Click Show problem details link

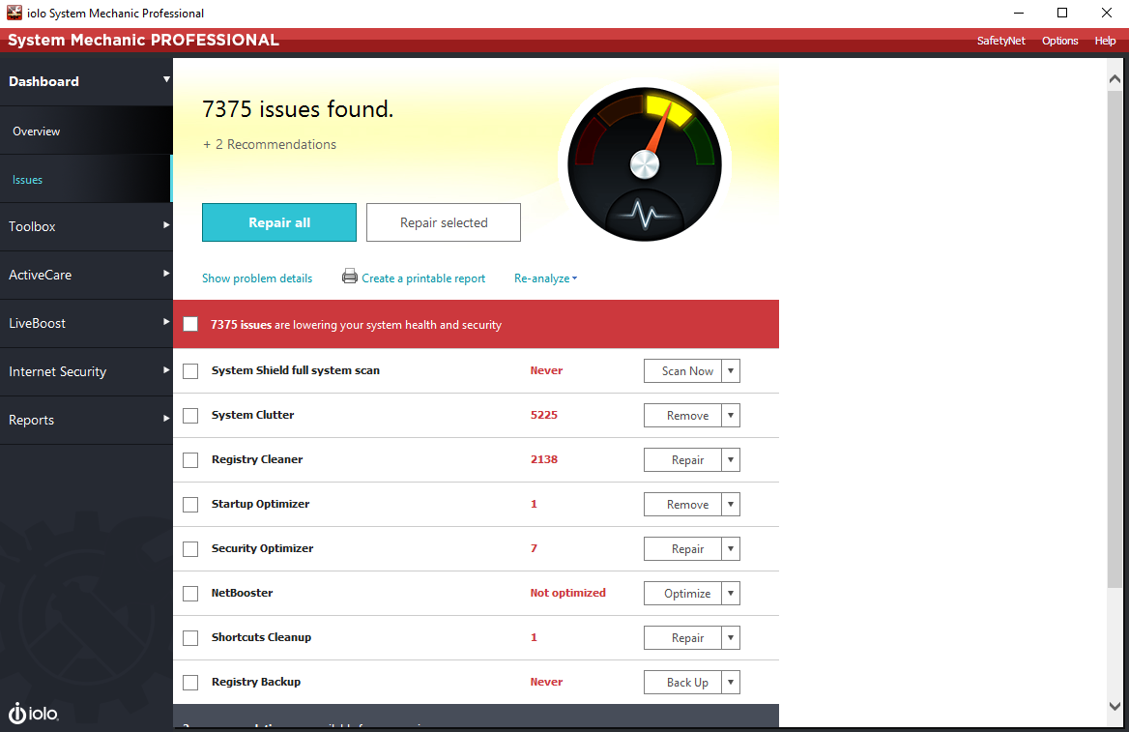[x=257, y=278]
